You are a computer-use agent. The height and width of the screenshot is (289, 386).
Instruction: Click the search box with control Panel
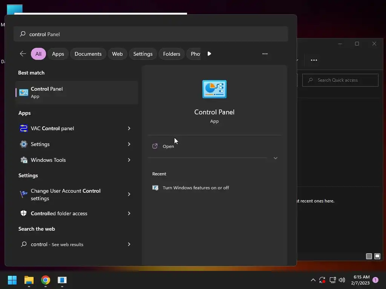[x=151, y=34]
